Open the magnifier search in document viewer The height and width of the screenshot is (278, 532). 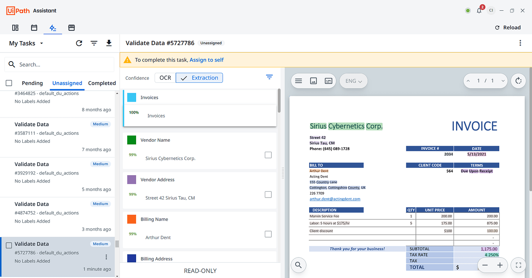coord(298,265)
